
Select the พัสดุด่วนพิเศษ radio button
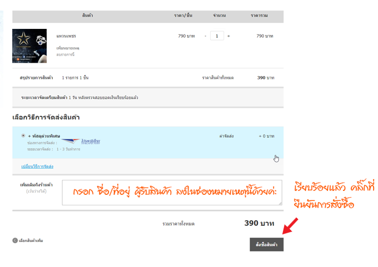[23, 135]
